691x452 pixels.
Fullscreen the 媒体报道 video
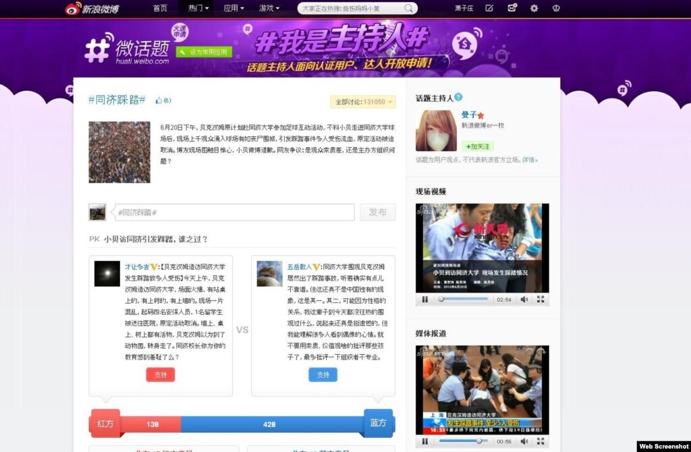(x=541, y=441)
